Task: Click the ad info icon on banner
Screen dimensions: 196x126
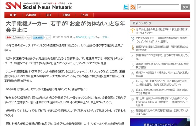Action: (x=189, y=120)
